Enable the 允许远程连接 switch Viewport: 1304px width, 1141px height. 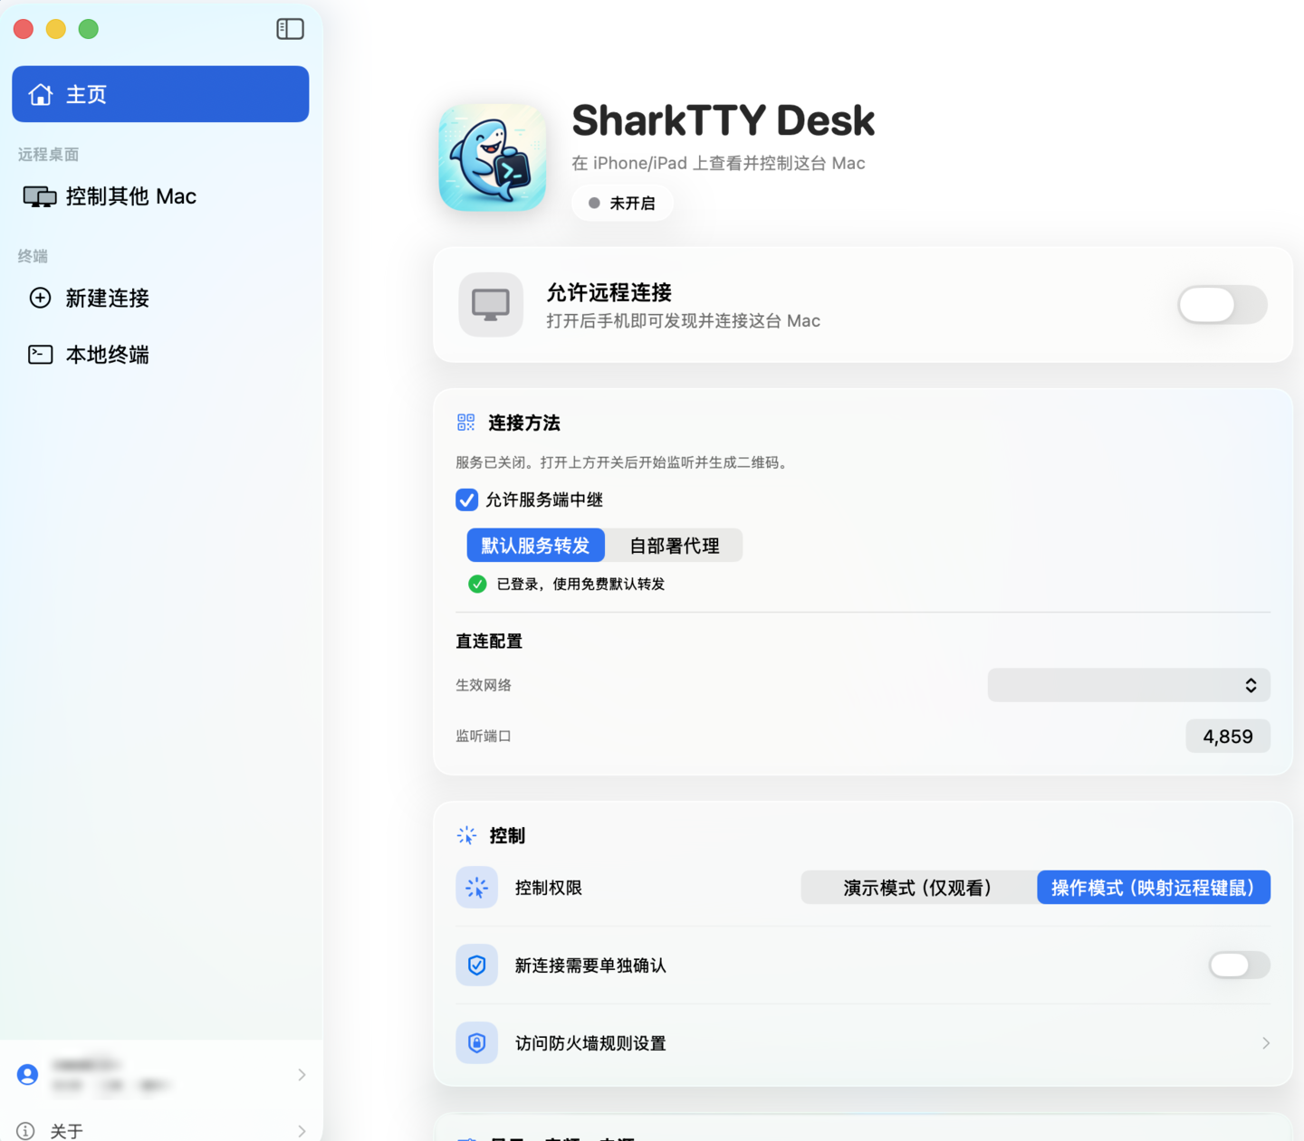click(x=1222, y=305)
